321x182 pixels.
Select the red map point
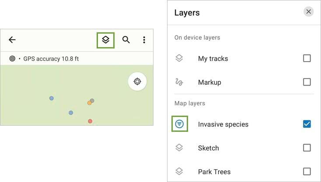click(90, 121)
